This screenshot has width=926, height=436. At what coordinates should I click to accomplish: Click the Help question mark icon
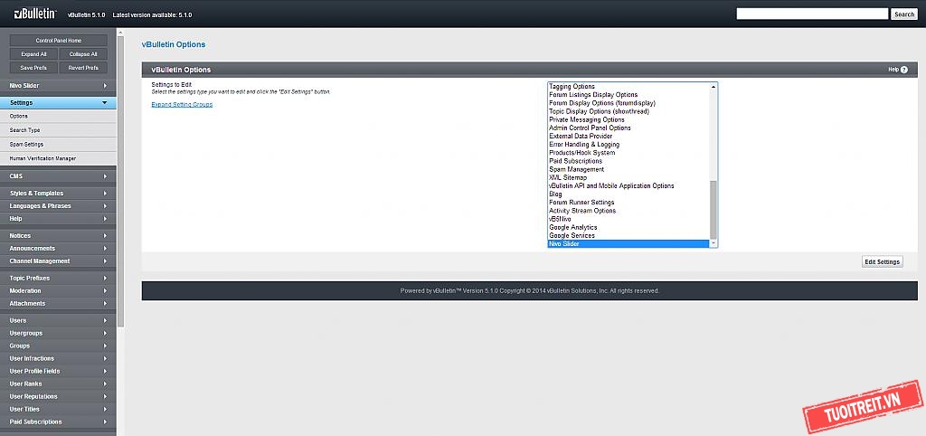903,70
